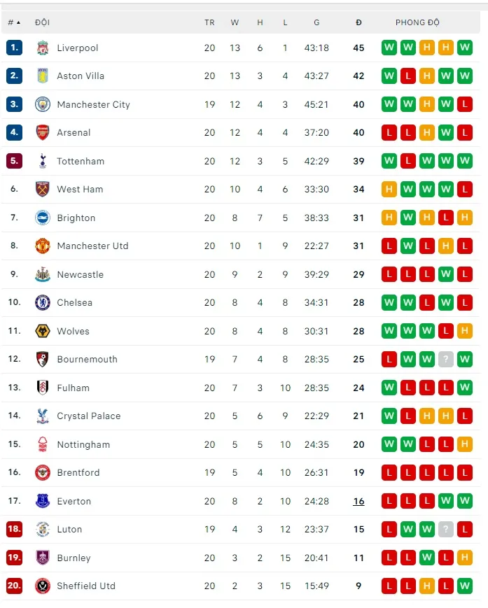Open the Manchester Utd team link
Image resolution: width=488 pixels, height=608 pixels.
pyautogui.click(x=92, y=246)
